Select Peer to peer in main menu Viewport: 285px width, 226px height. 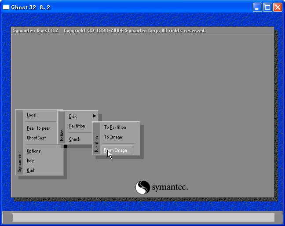tap(38, 128)
